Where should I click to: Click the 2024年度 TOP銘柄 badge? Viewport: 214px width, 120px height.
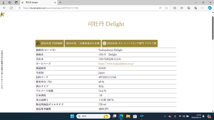[x=50, y=43]
